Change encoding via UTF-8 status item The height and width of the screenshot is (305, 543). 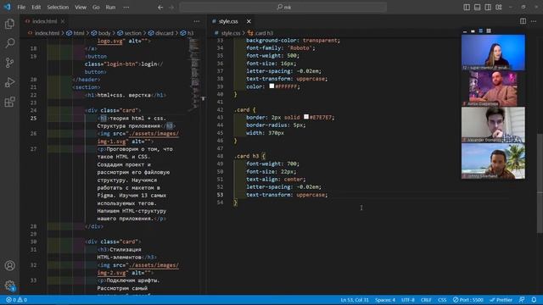point(408,300)
